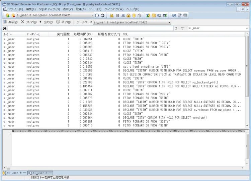Click the disconnect database icon with red mark
251x181 pixels.
13,15
